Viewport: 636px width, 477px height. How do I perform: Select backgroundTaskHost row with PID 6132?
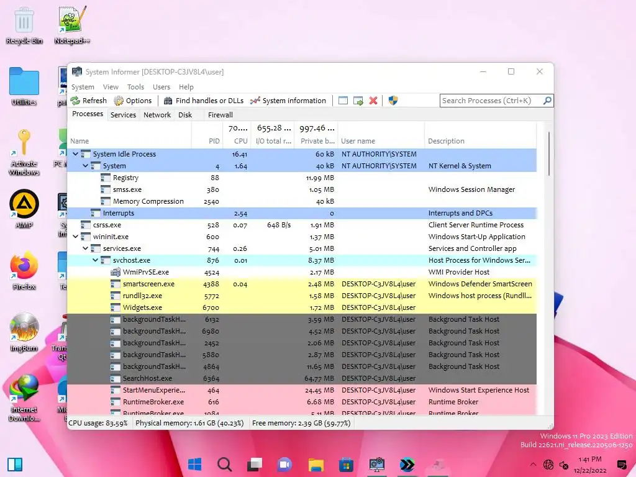click(x=302, y=319)
